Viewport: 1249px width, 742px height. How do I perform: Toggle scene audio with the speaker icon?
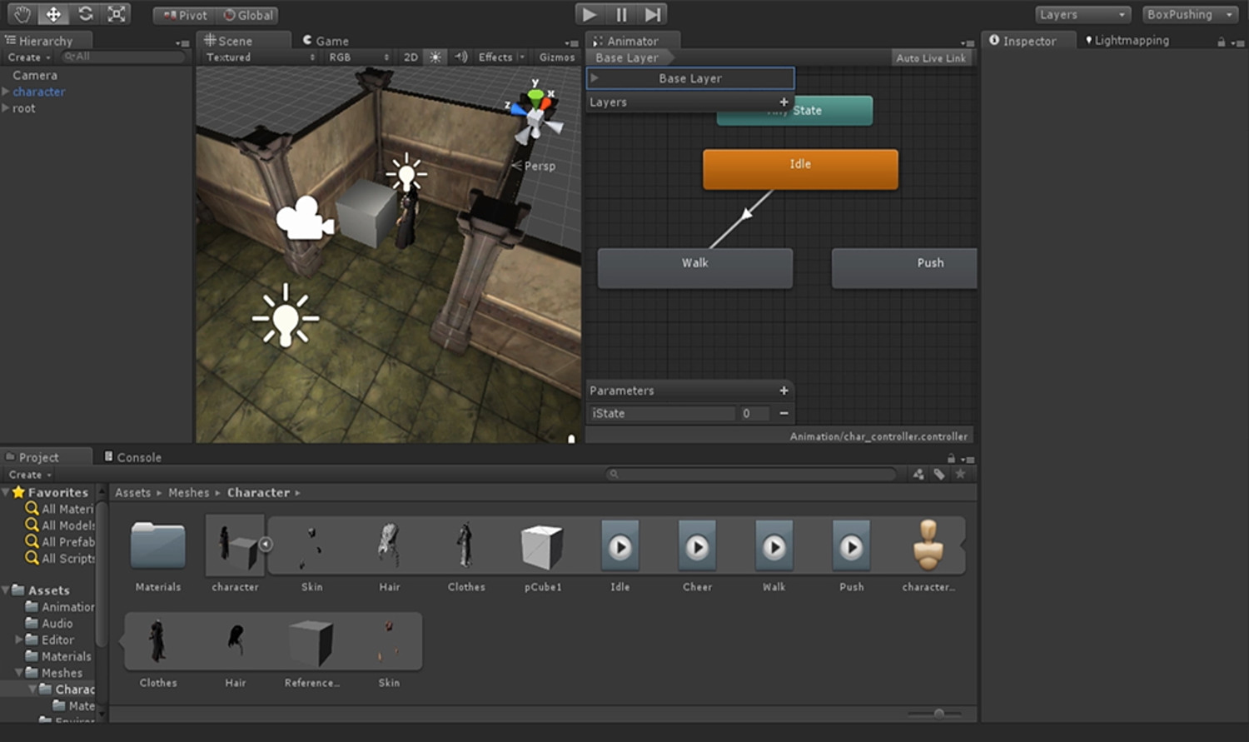click(x=460, y=57)
